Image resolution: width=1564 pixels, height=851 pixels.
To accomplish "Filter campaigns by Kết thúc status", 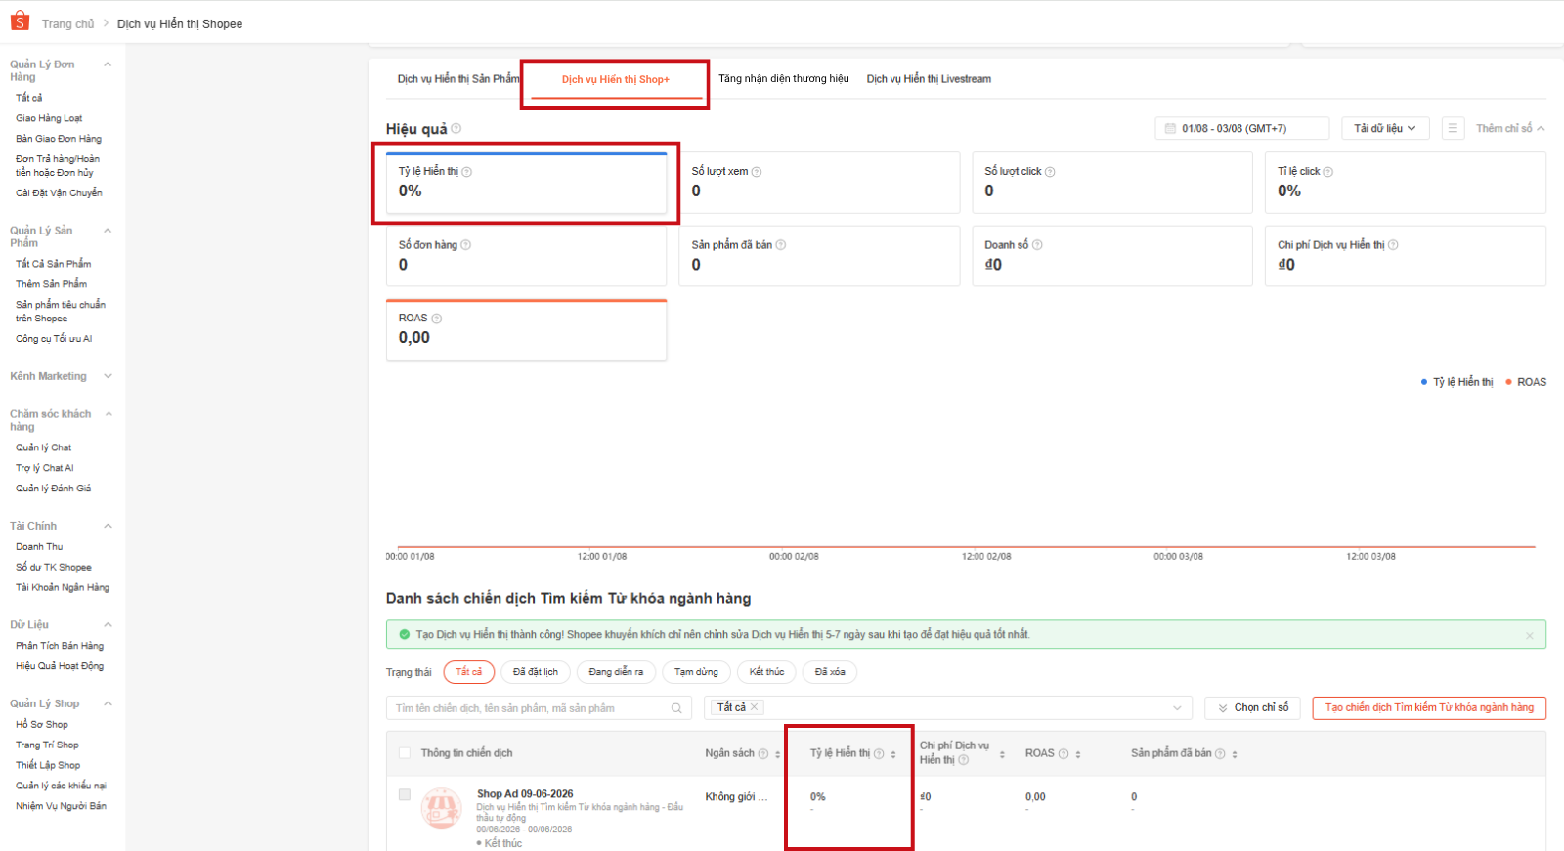I will [x=766, y=672].
